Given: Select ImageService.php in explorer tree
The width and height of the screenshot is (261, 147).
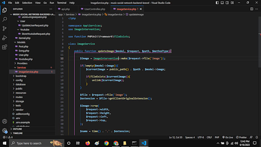Looking at the screenshot, I should 28,72.
